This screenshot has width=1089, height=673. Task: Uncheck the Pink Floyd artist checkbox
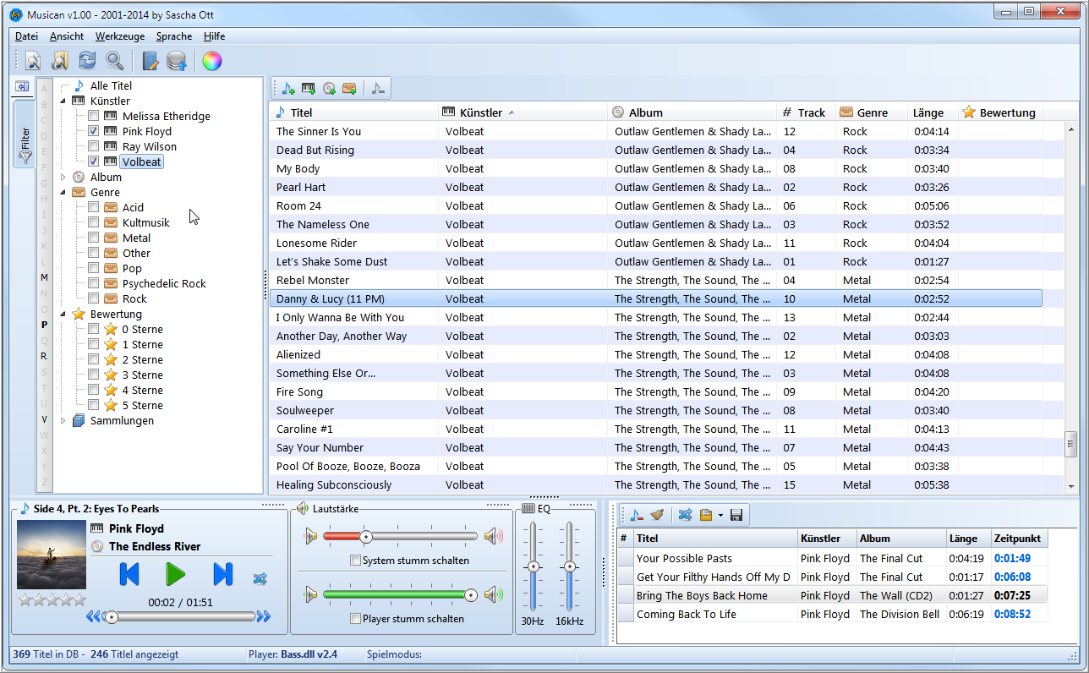[94, 131]
